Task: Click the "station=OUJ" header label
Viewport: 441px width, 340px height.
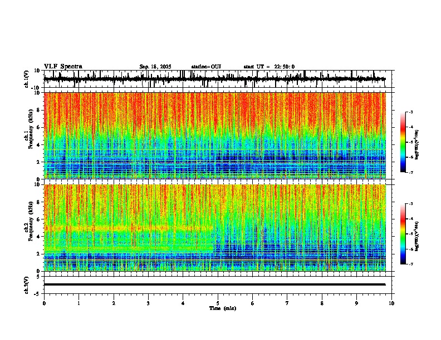Action: click(x=206, y=67)
